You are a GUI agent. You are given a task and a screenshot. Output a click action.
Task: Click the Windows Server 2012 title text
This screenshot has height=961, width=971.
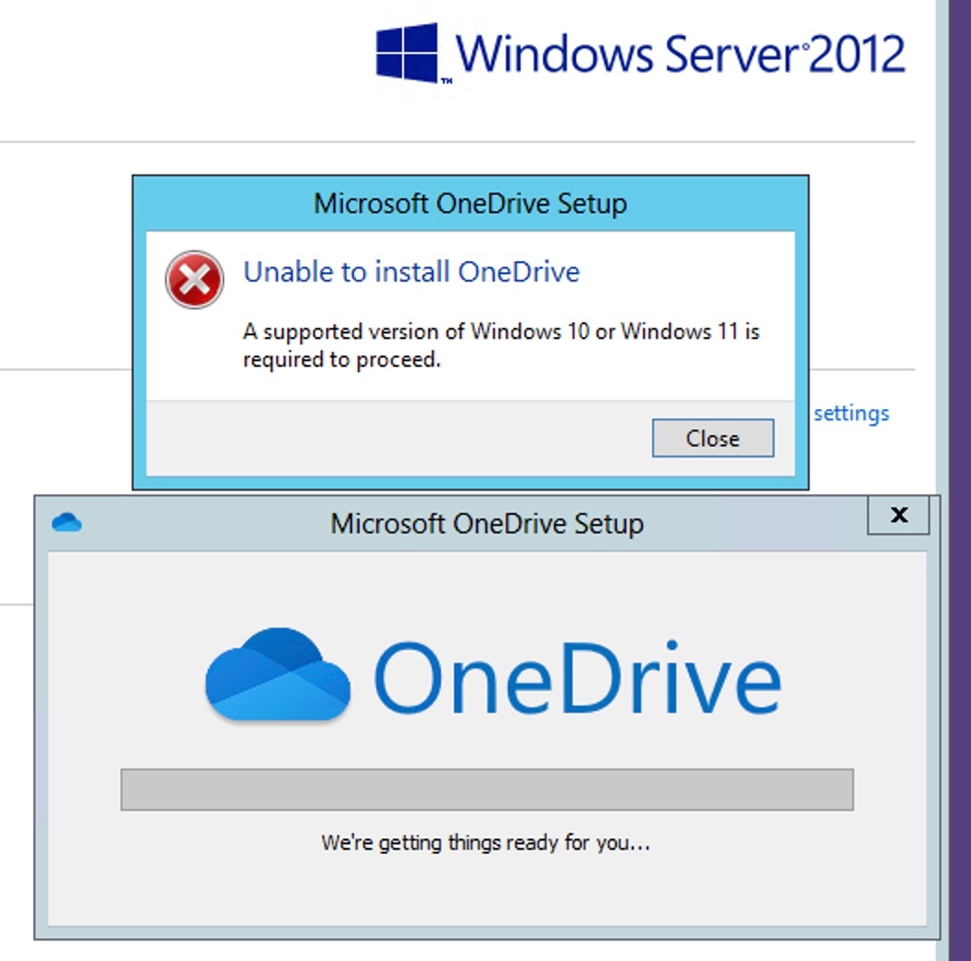(681, 54)
